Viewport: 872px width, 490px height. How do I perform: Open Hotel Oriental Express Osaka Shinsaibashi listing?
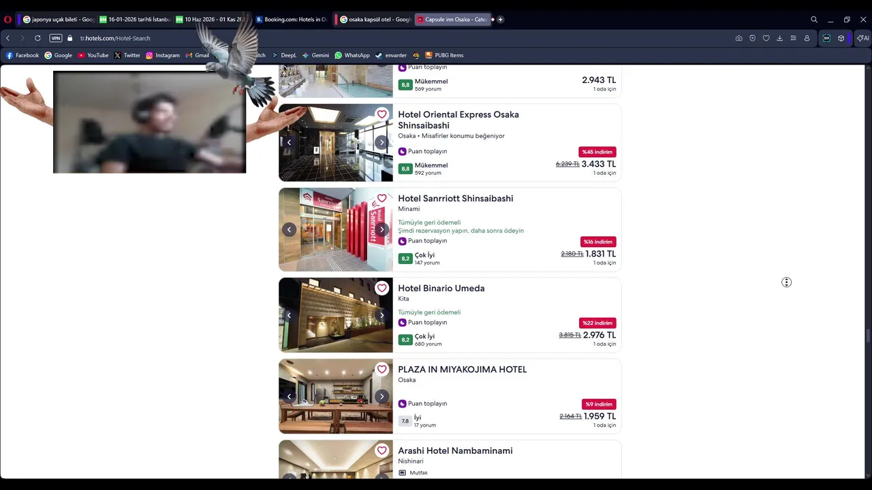point(458,120)
